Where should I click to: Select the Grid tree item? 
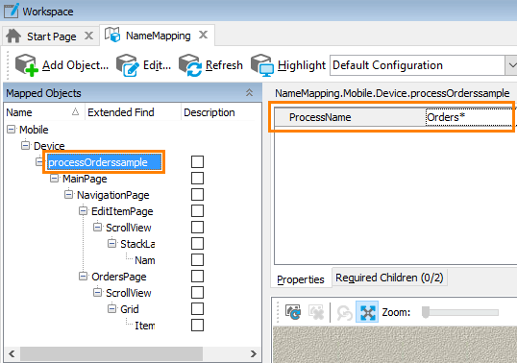tap(129, 309)
